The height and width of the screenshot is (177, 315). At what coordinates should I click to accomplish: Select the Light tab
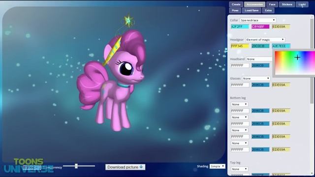coord(302,4)
